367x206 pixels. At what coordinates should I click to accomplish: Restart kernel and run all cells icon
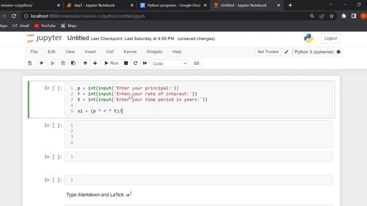[x=145, y=64]
